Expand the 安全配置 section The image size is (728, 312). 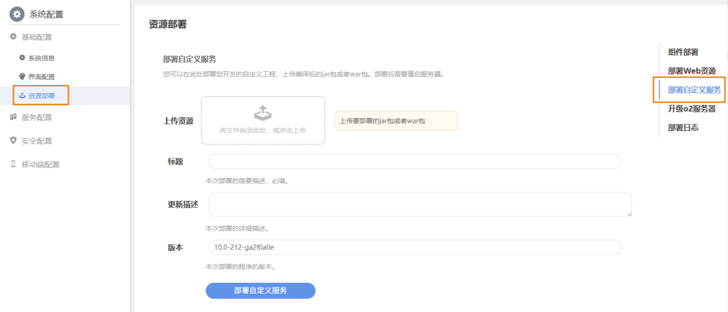(37, 141)
